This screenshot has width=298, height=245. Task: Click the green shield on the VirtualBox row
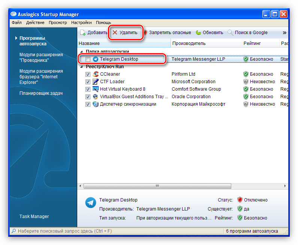(246, 97)
